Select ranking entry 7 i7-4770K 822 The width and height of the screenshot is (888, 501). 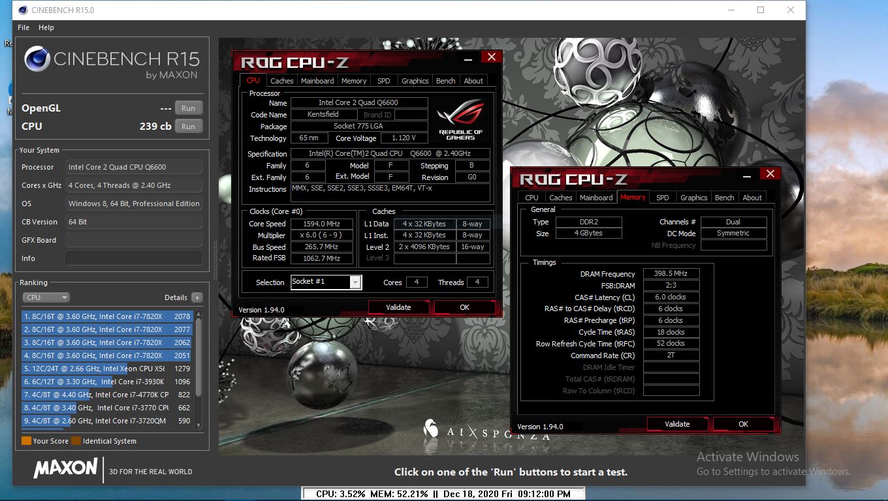click(x=107, y=395)
